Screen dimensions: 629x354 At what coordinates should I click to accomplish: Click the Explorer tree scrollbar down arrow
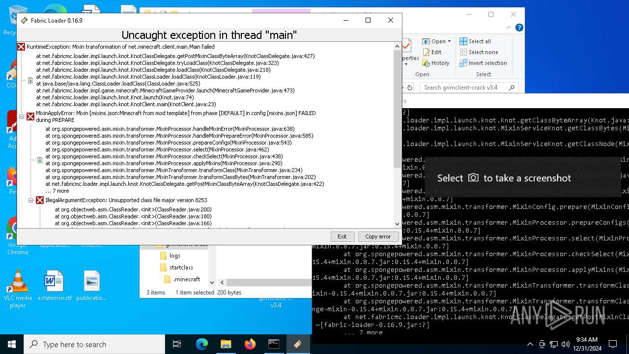[212, 282]
